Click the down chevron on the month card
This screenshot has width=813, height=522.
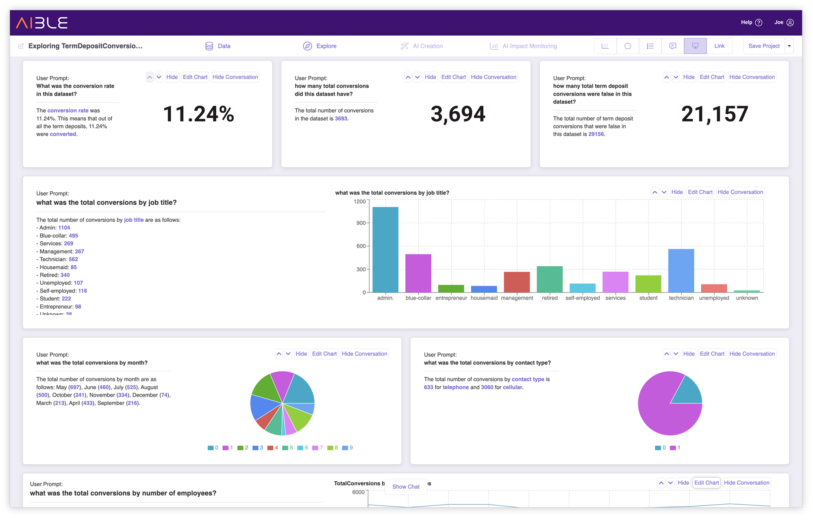coord(288,354)
